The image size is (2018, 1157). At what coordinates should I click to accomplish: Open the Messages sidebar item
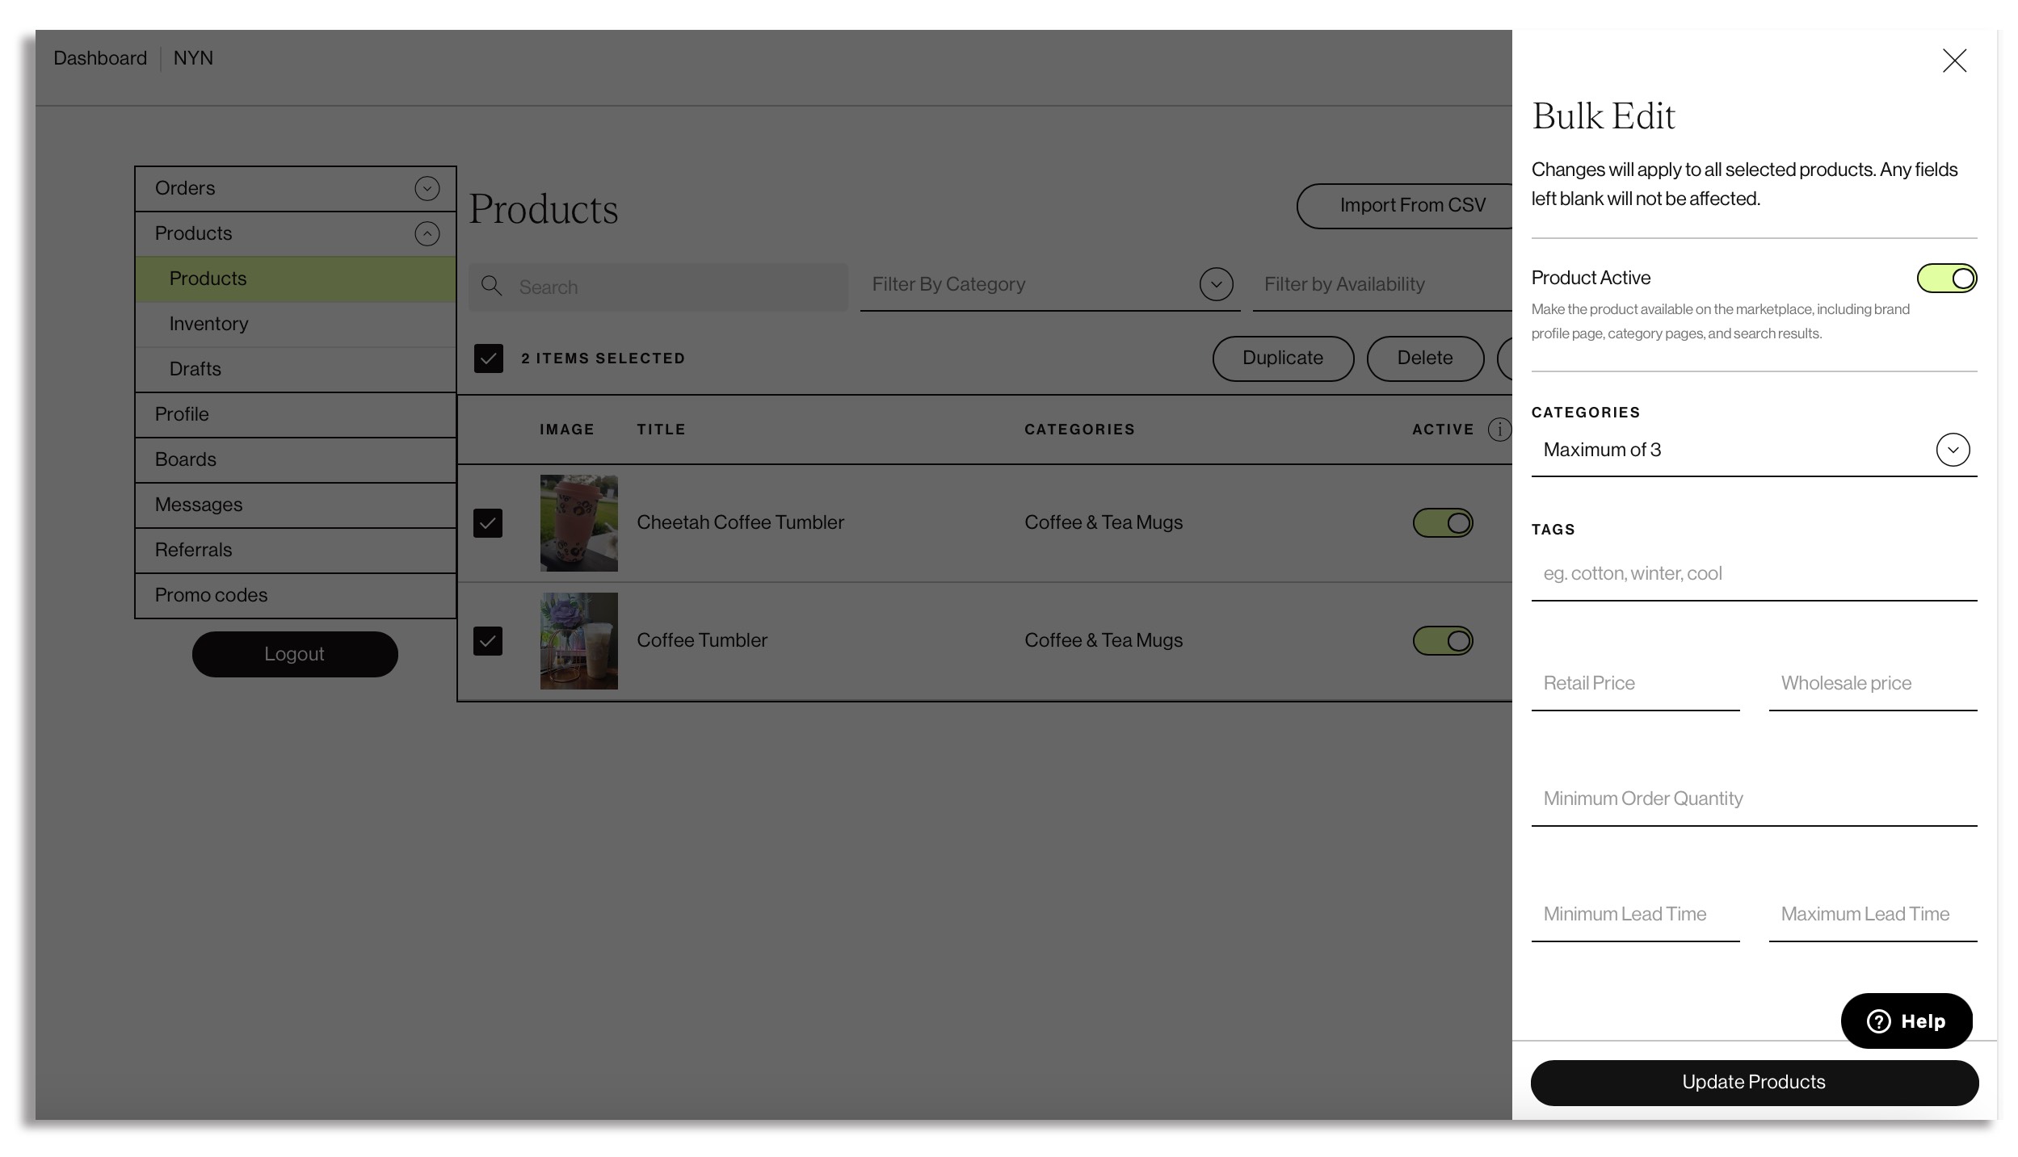(x=199, y=505)
